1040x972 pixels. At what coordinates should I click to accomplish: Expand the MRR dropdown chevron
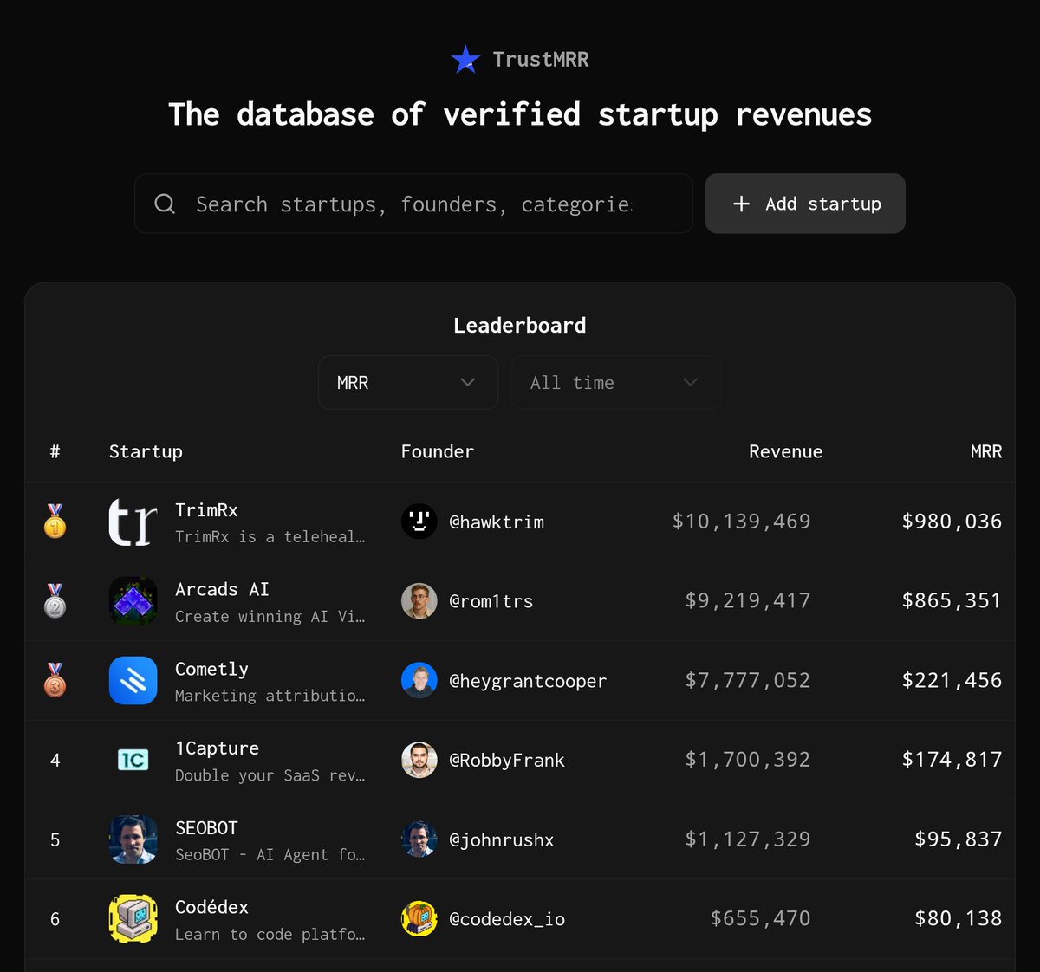(468, 382)
